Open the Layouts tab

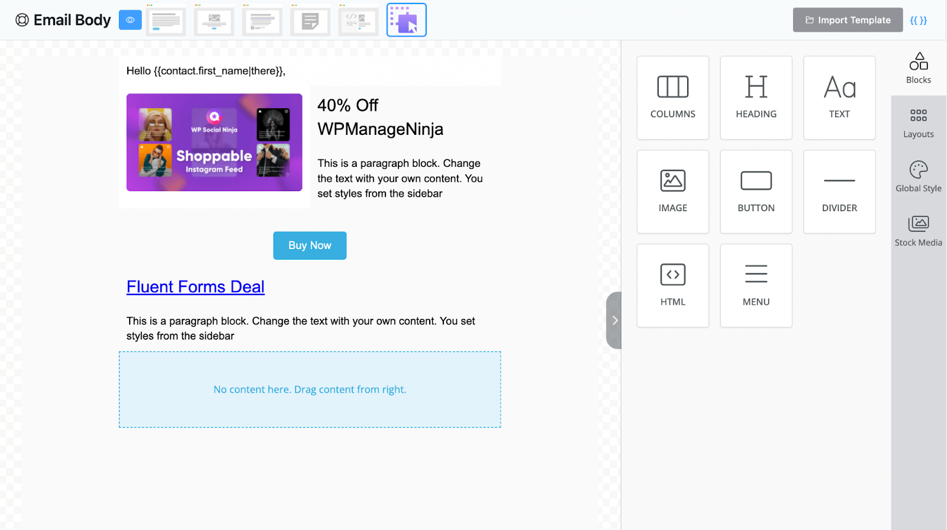(919, 123)
